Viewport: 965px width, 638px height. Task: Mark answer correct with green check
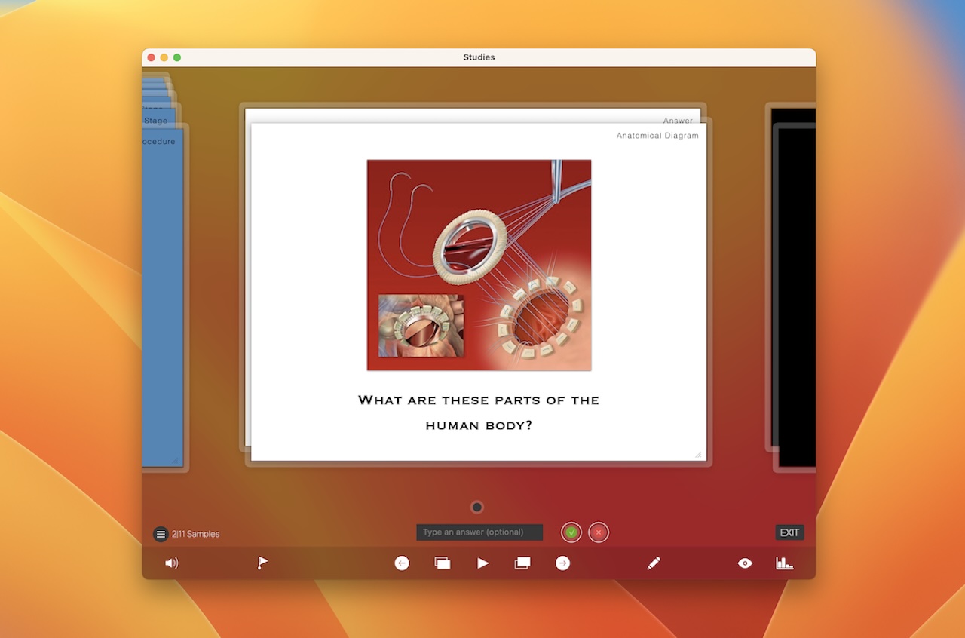571,532
